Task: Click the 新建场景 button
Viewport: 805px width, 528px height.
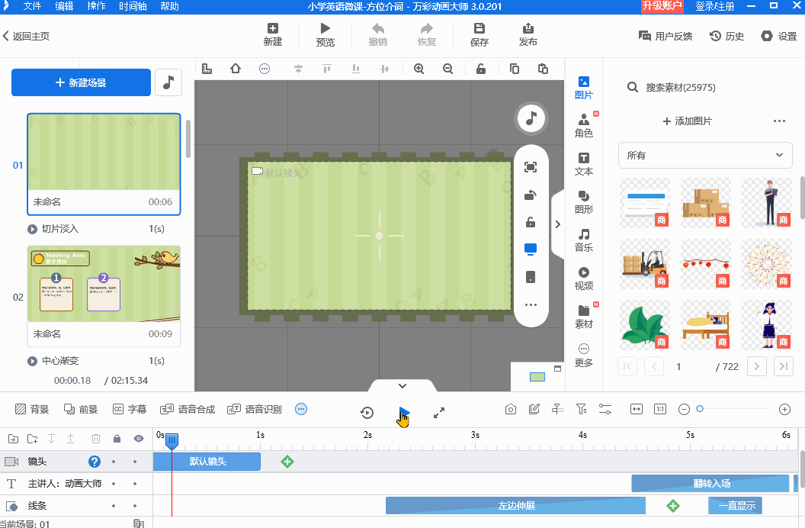Action: click(x=81, y=82)
